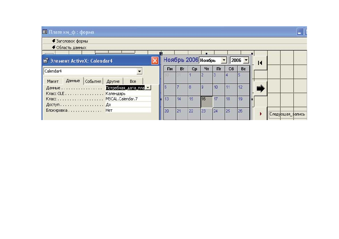Click the small red triangle next record icon
The image size is (339, 239).
(x=261, y=114)
